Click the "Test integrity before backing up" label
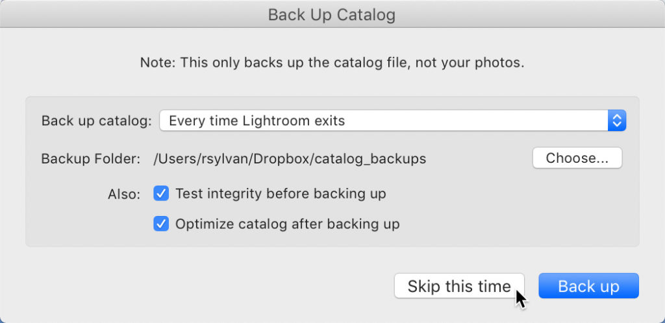The width and height of the screenshot is (665, 323). (281, 193)
